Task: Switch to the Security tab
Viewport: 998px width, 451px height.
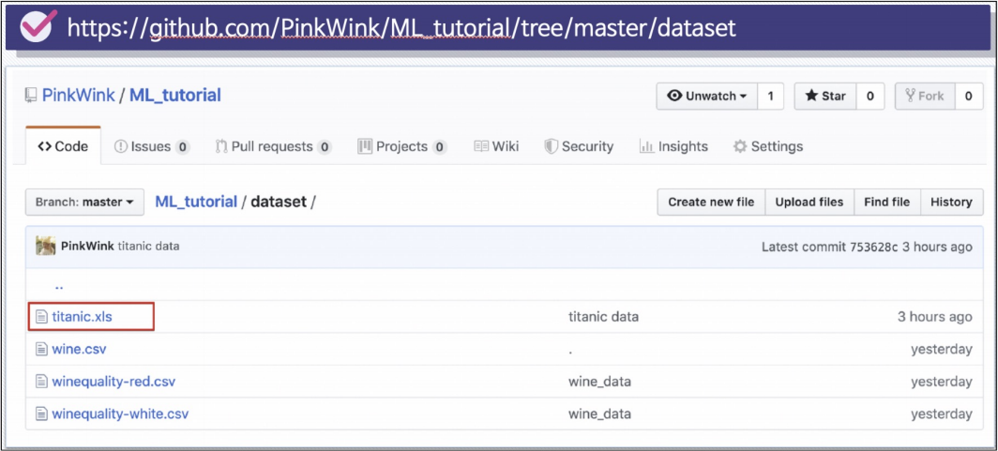Action: tap(579, 146)
